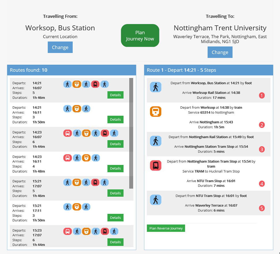The image size is (280, 254).
Task: Click the train icon in step 2
Action: [156, 112]
